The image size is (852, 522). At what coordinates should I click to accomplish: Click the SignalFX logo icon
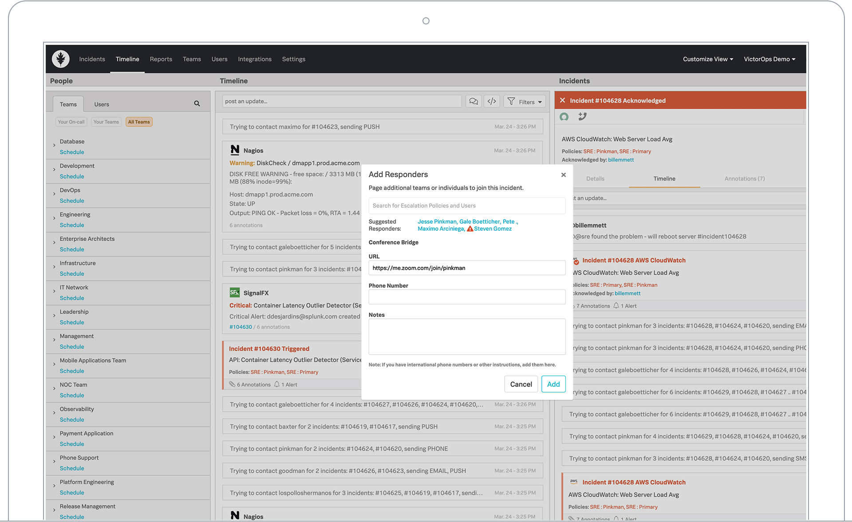click(234, 293)
